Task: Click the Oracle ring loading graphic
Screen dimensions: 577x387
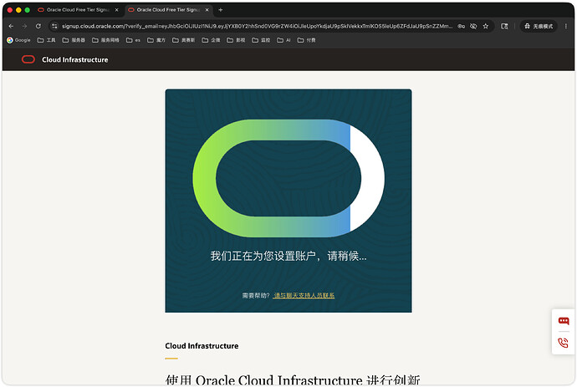Action: (x=288, y=178)
